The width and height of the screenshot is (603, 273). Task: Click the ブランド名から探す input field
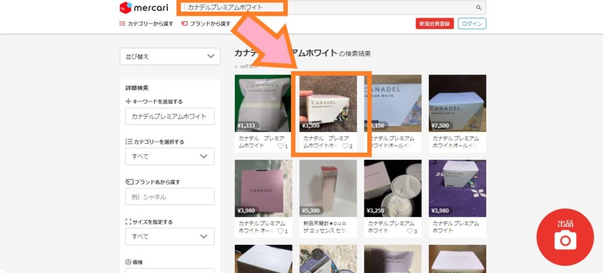(x=170, y=197)
